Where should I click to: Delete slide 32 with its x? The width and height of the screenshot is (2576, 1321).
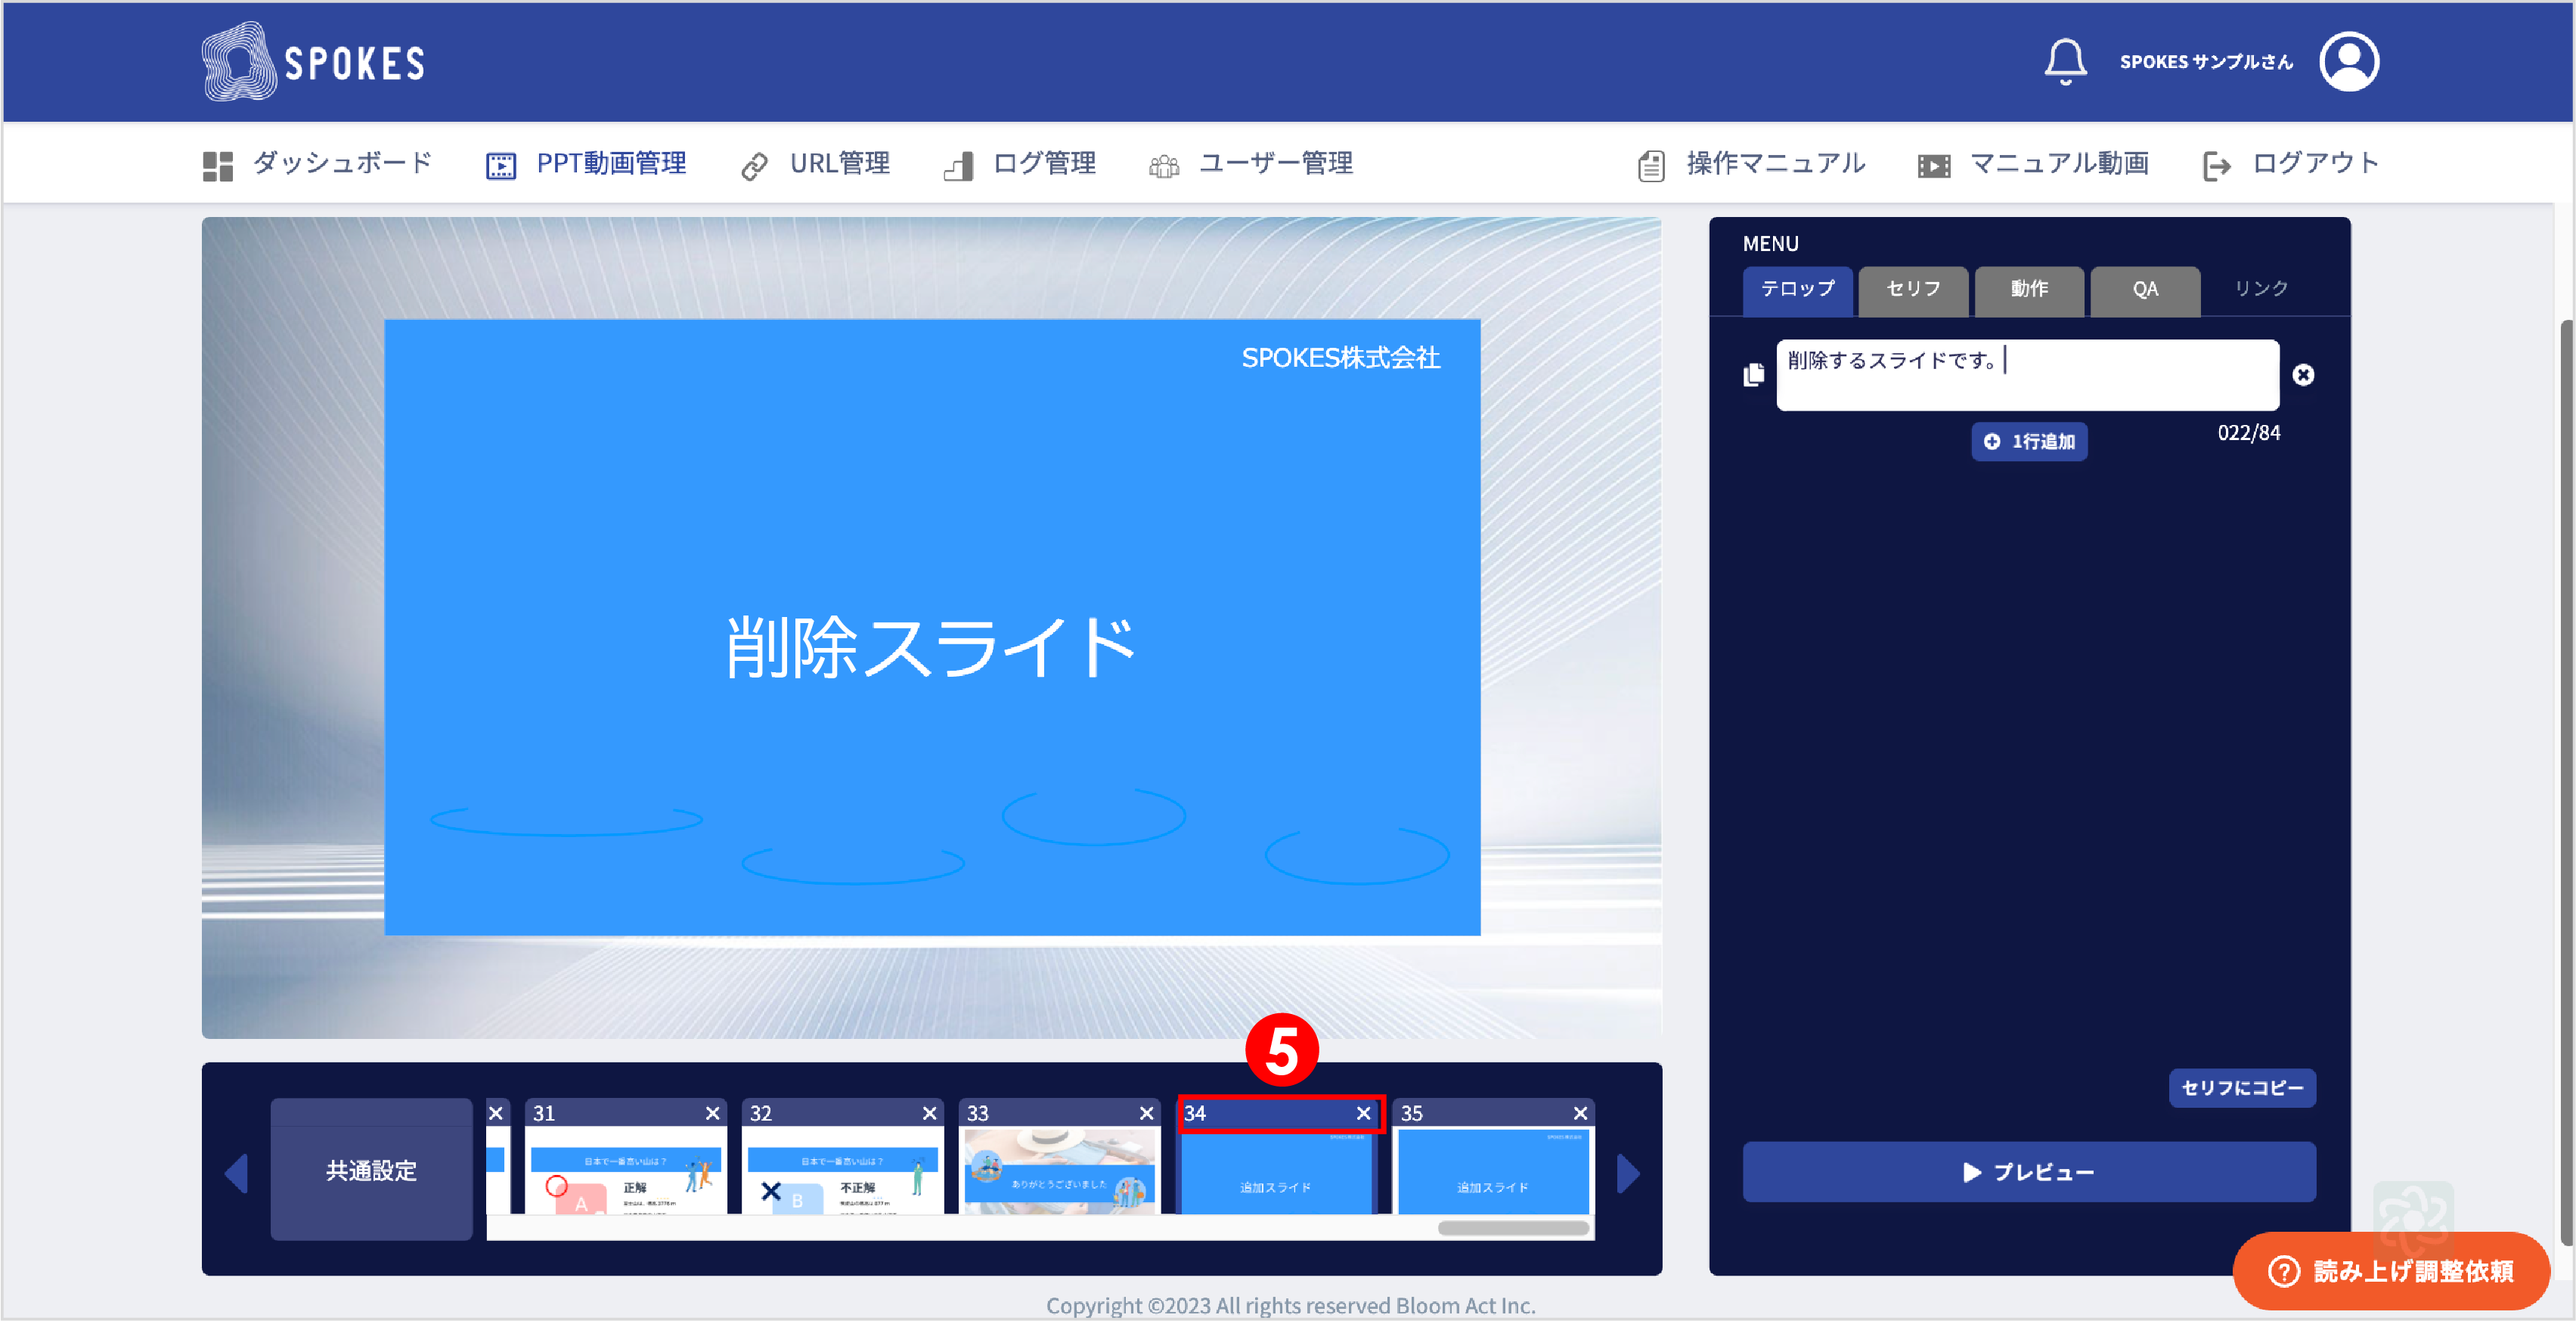point(929,1114)
